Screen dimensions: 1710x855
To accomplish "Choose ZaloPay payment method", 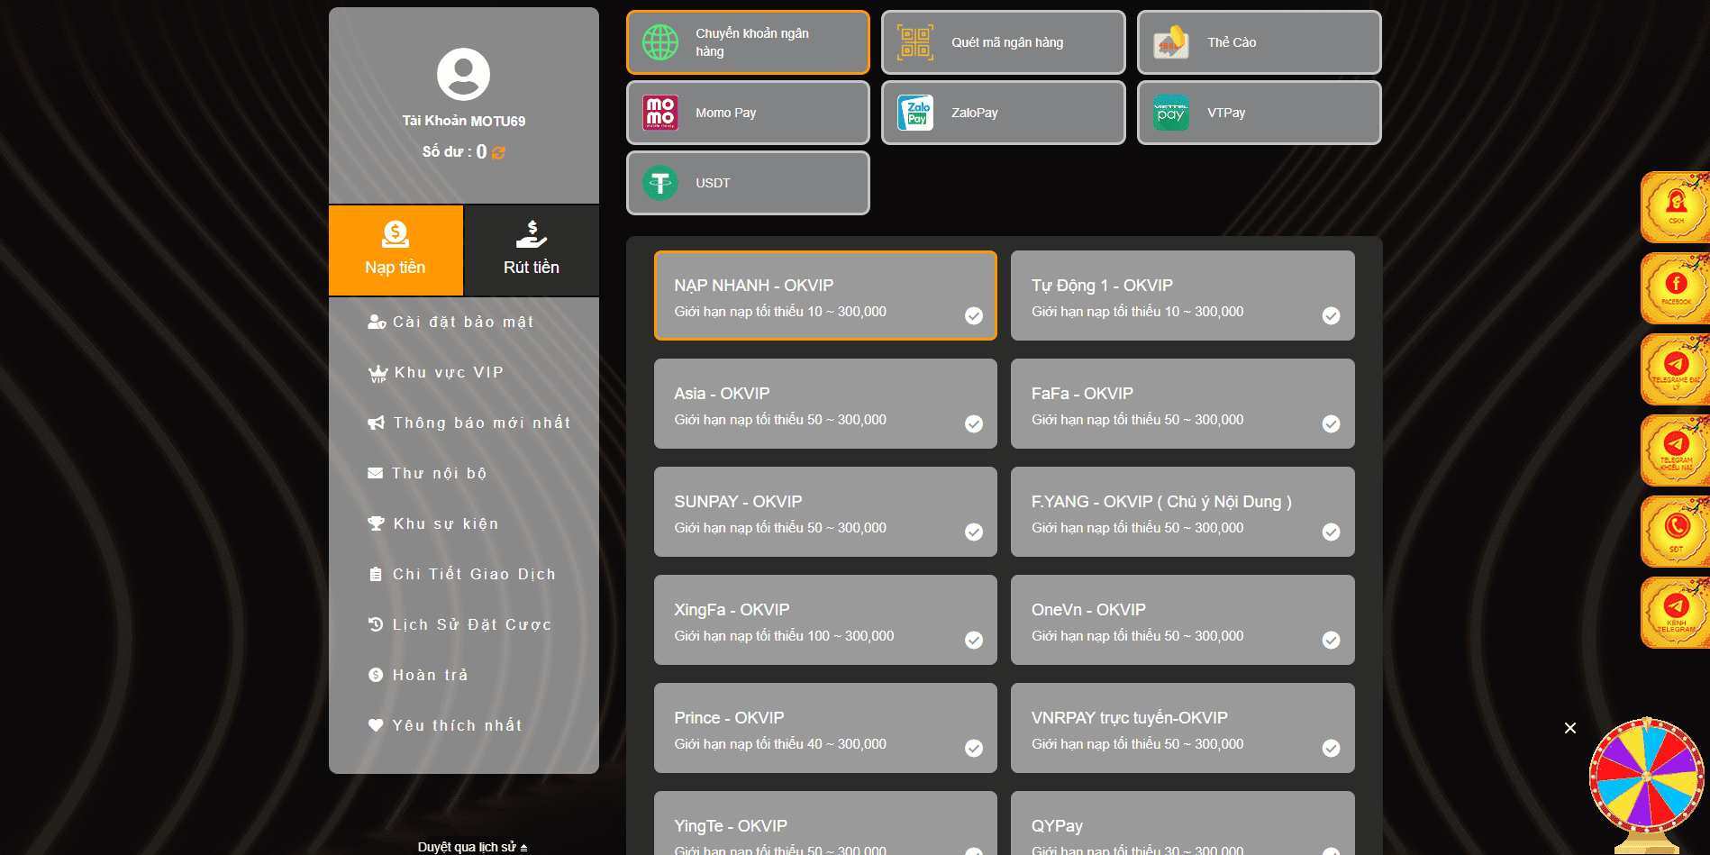I will (x=1003, y=113).
